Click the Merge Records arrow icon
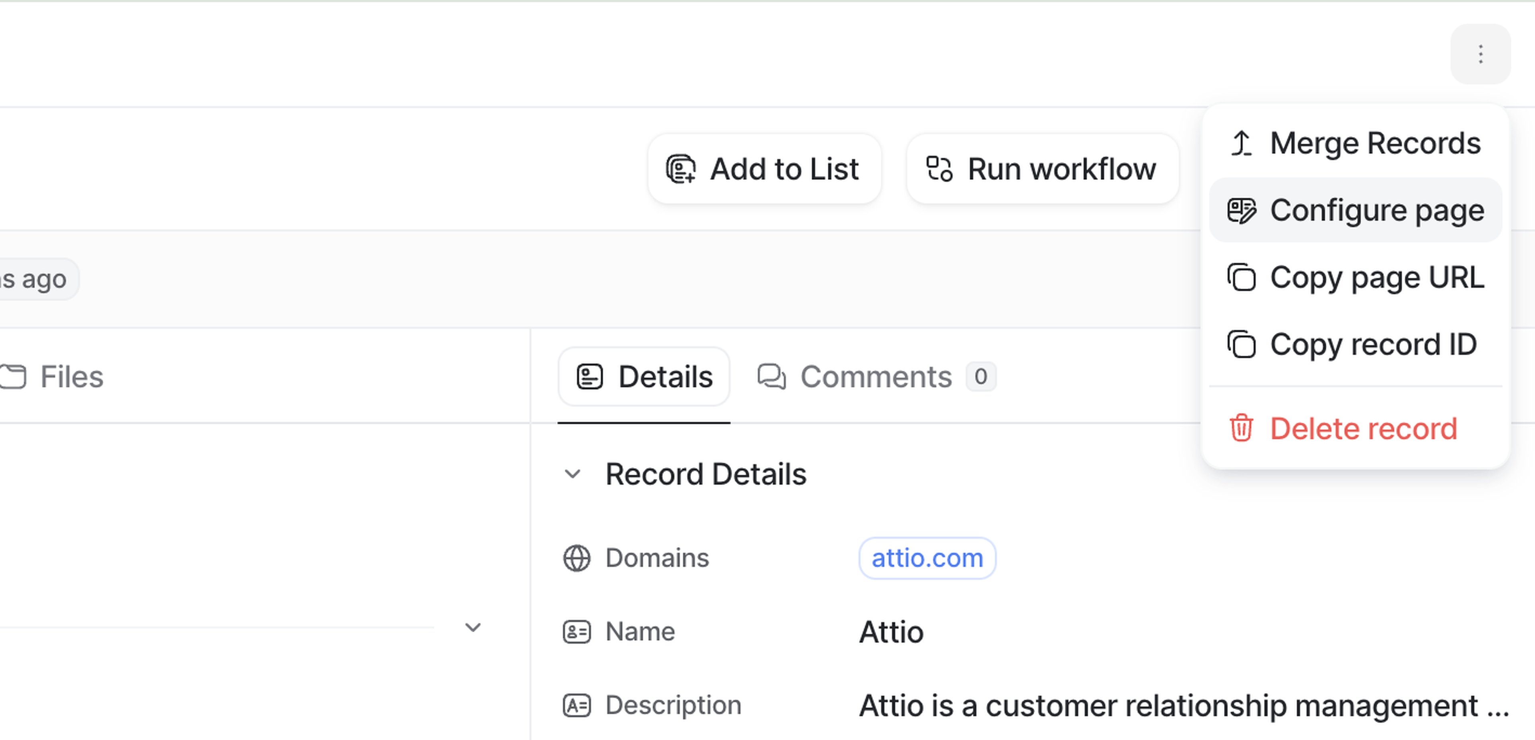The width and height of the screenshot is (1535, 740). [x=1241, y=143]
